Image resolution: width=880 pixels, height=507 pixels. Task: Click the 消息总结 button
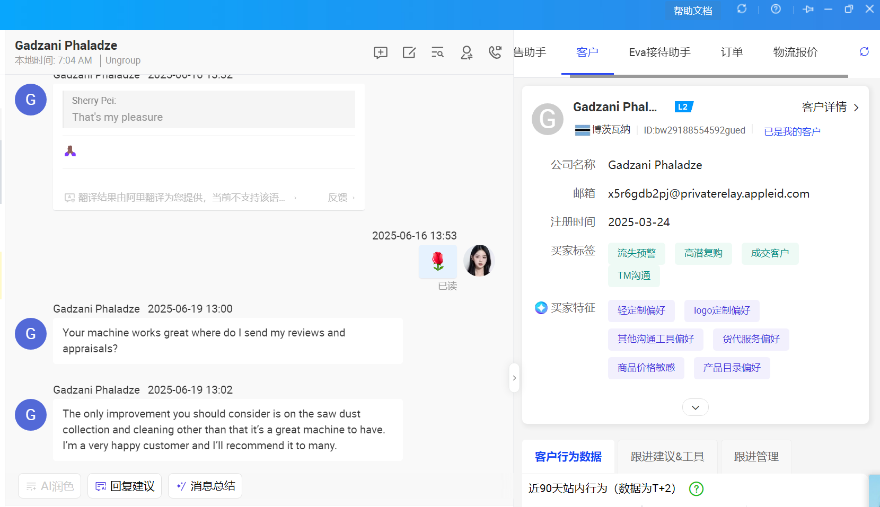(x=205, y=486)
